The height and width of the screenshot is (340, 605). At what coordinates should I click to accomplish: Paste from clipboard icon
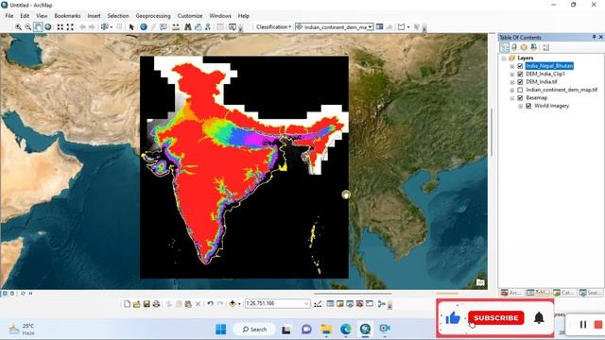pyautogui.click(x=188, y=304)
